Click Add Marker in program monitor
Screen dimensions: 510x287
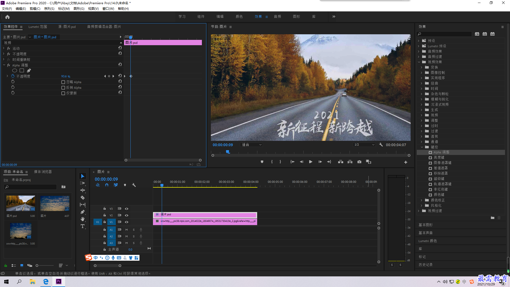pos(262,162)
